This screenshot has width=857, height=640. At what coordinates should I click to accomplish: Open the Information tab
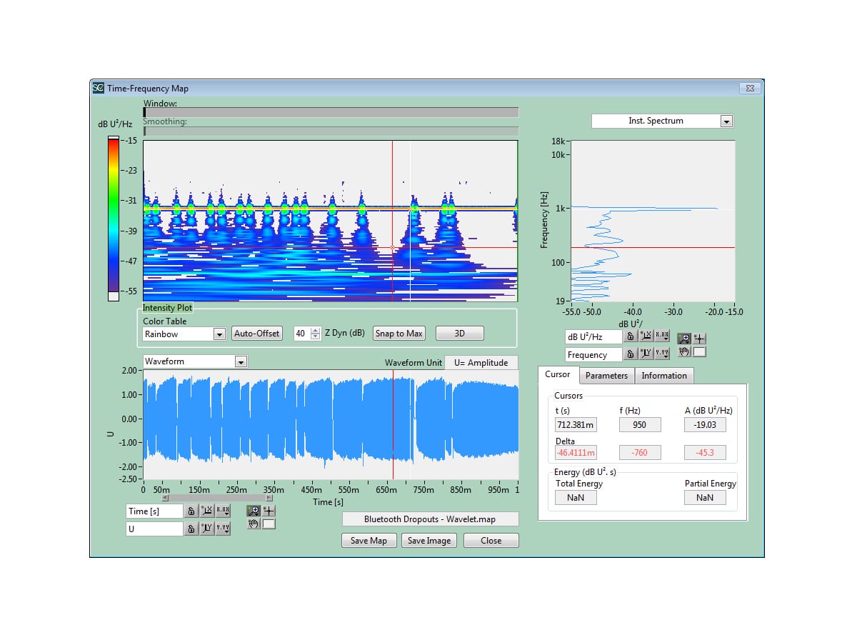(663, 376)
